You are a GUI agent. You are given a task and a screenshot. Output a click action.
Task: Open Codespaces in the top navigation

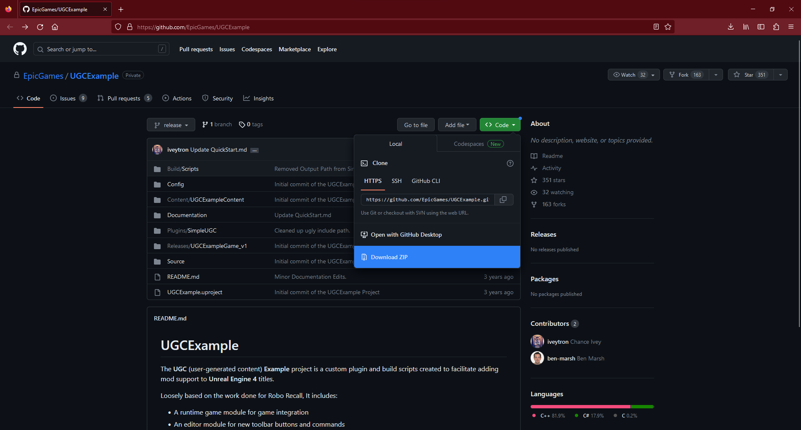point(257,49)
